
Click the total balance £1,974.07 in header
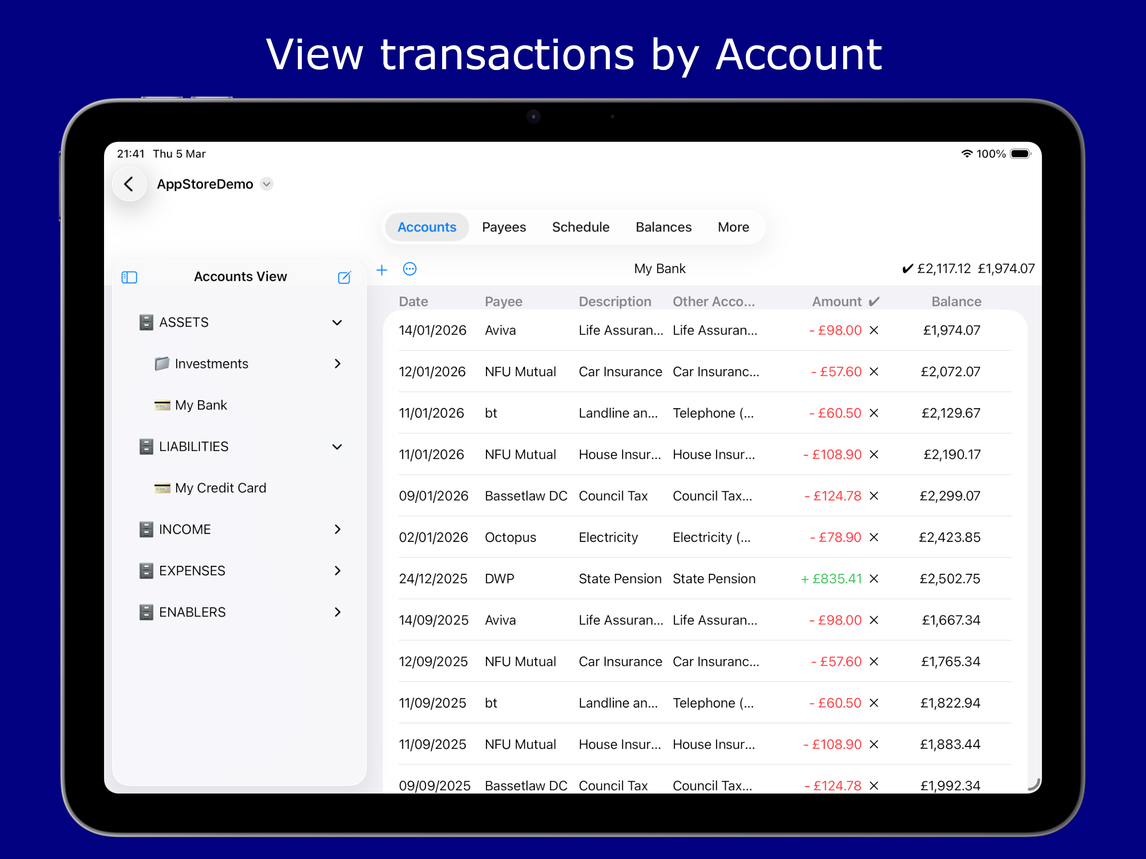[x=1006, y=268]
